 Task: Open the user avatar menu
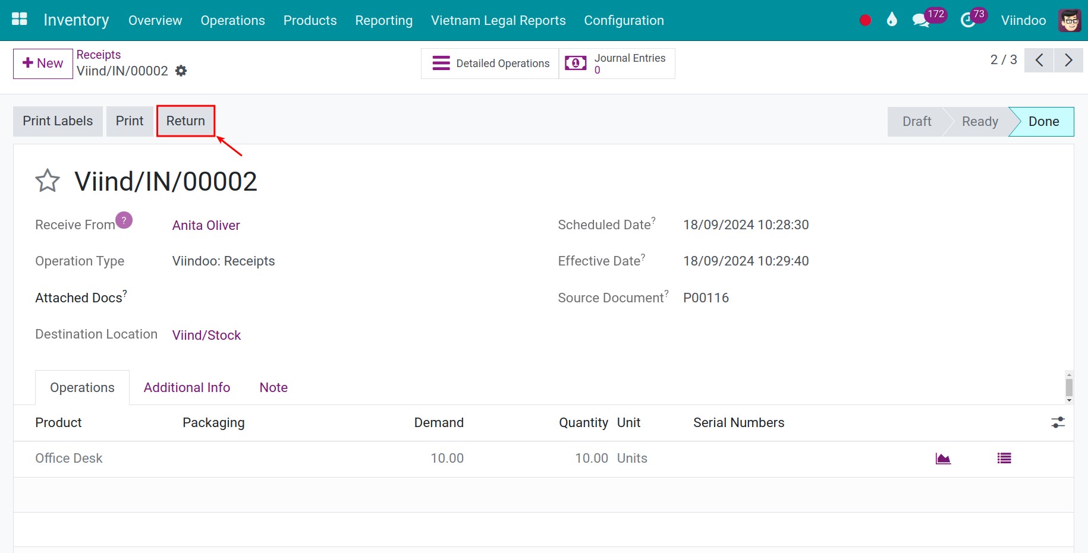click(x=1070, y=20)
